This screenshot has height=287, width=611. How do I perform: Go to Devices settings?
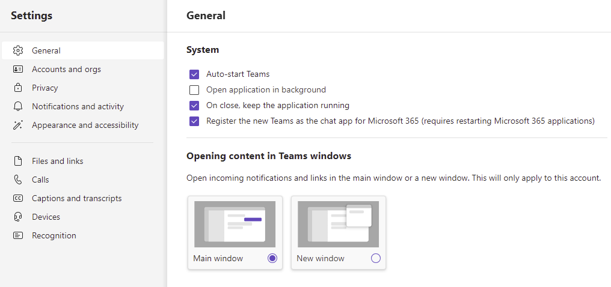click(x=83, y=217)
